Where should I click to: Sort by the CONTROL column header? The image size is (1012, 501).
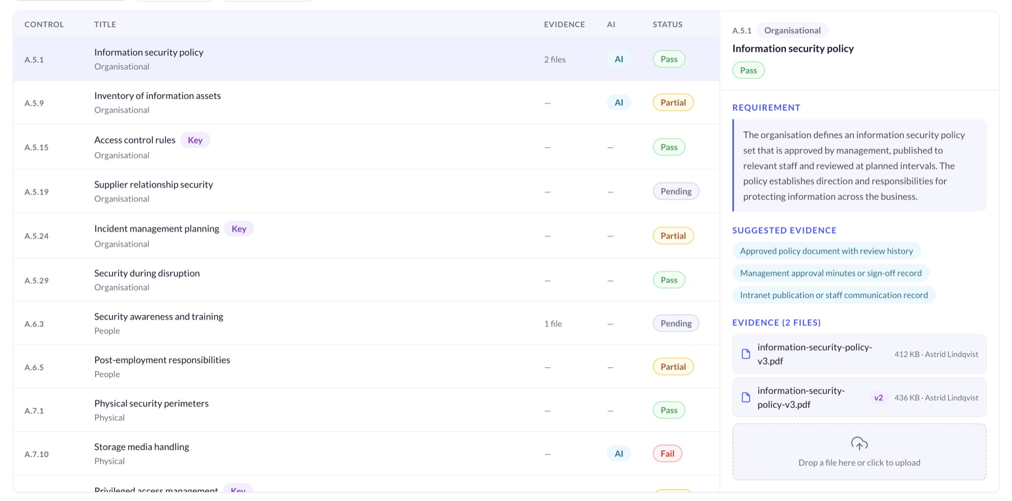(44, 24)
